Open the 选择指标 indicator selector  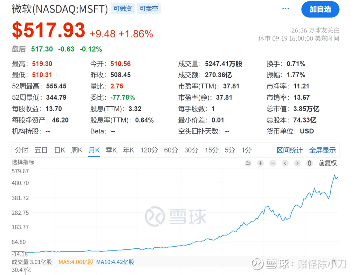click(23, 162)
